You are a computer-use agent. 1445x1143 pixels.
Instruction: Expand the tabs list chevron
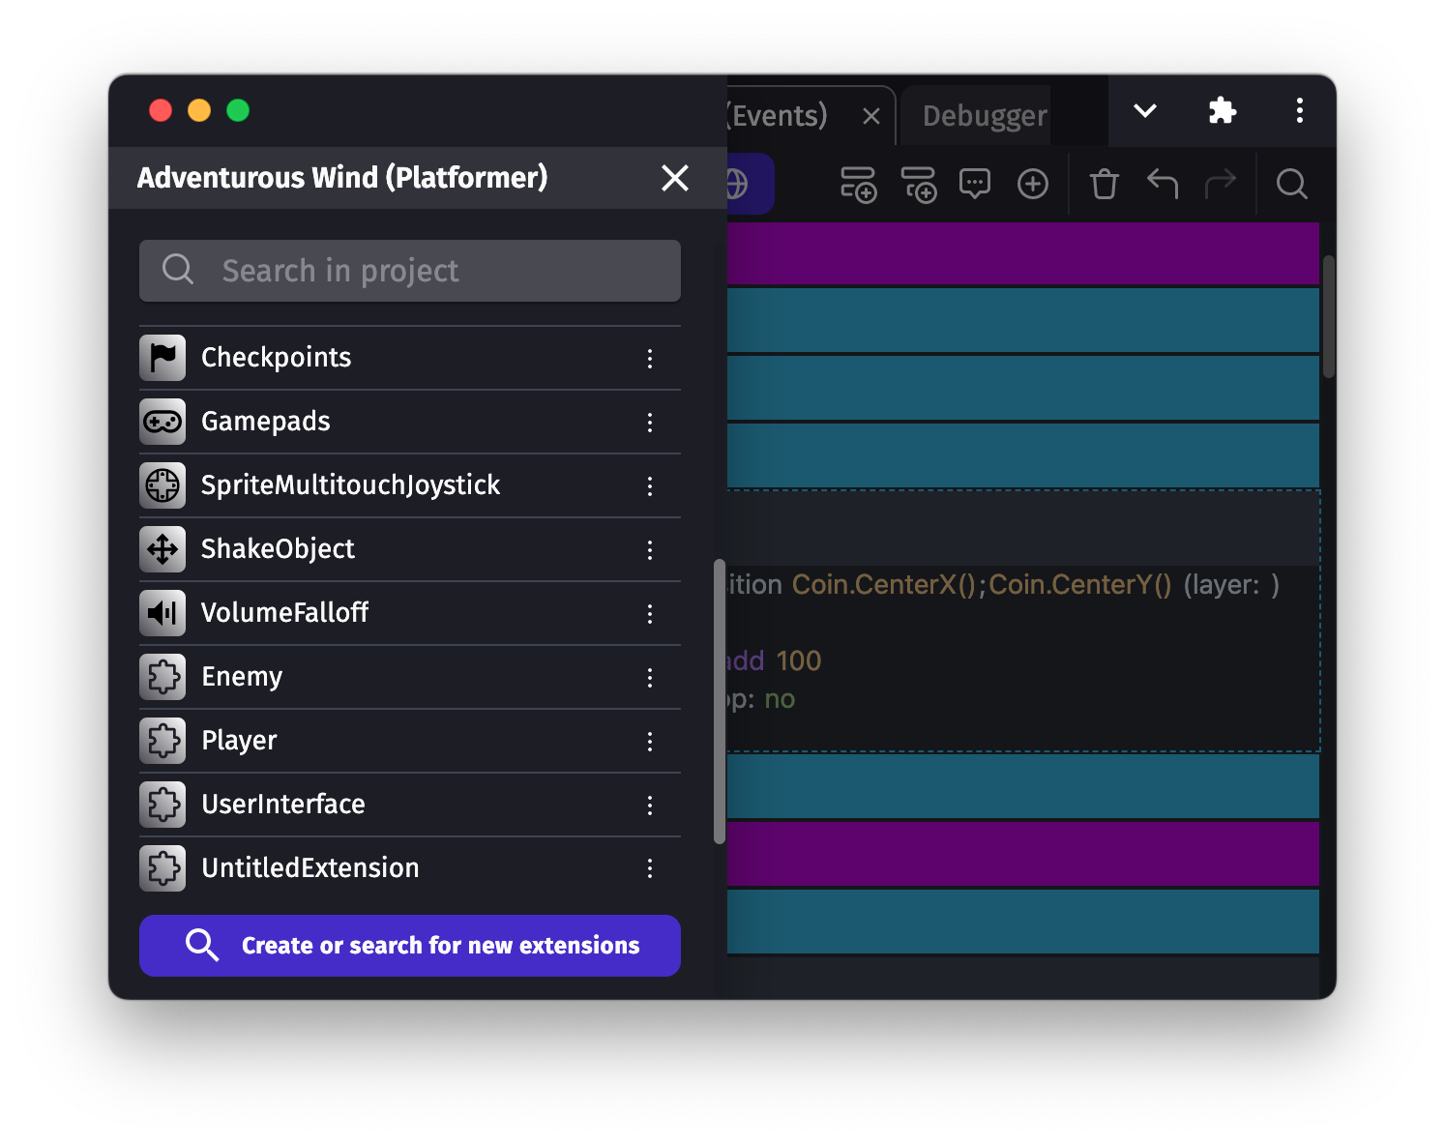coord(1145,111)
